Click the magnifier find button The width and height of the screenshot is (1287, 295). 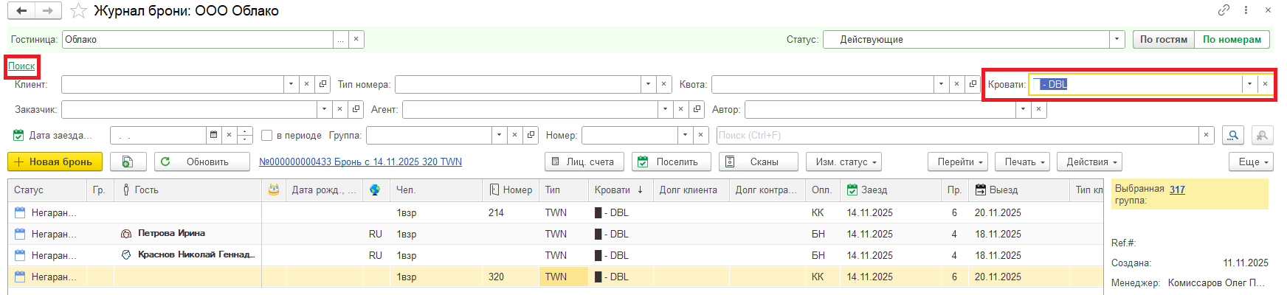(x=1232, y=136)
